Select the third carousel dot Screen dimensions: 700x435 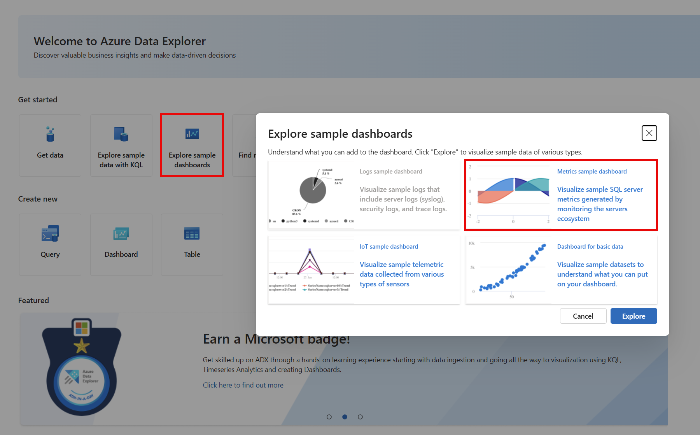click(x=360, y=417)
